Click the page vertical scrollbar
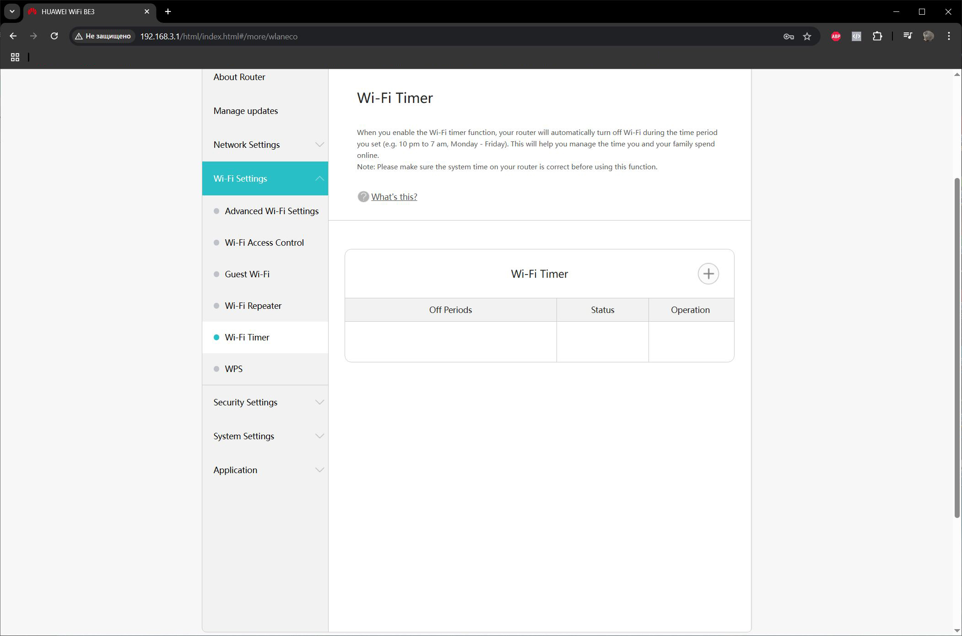 point(957,348)
